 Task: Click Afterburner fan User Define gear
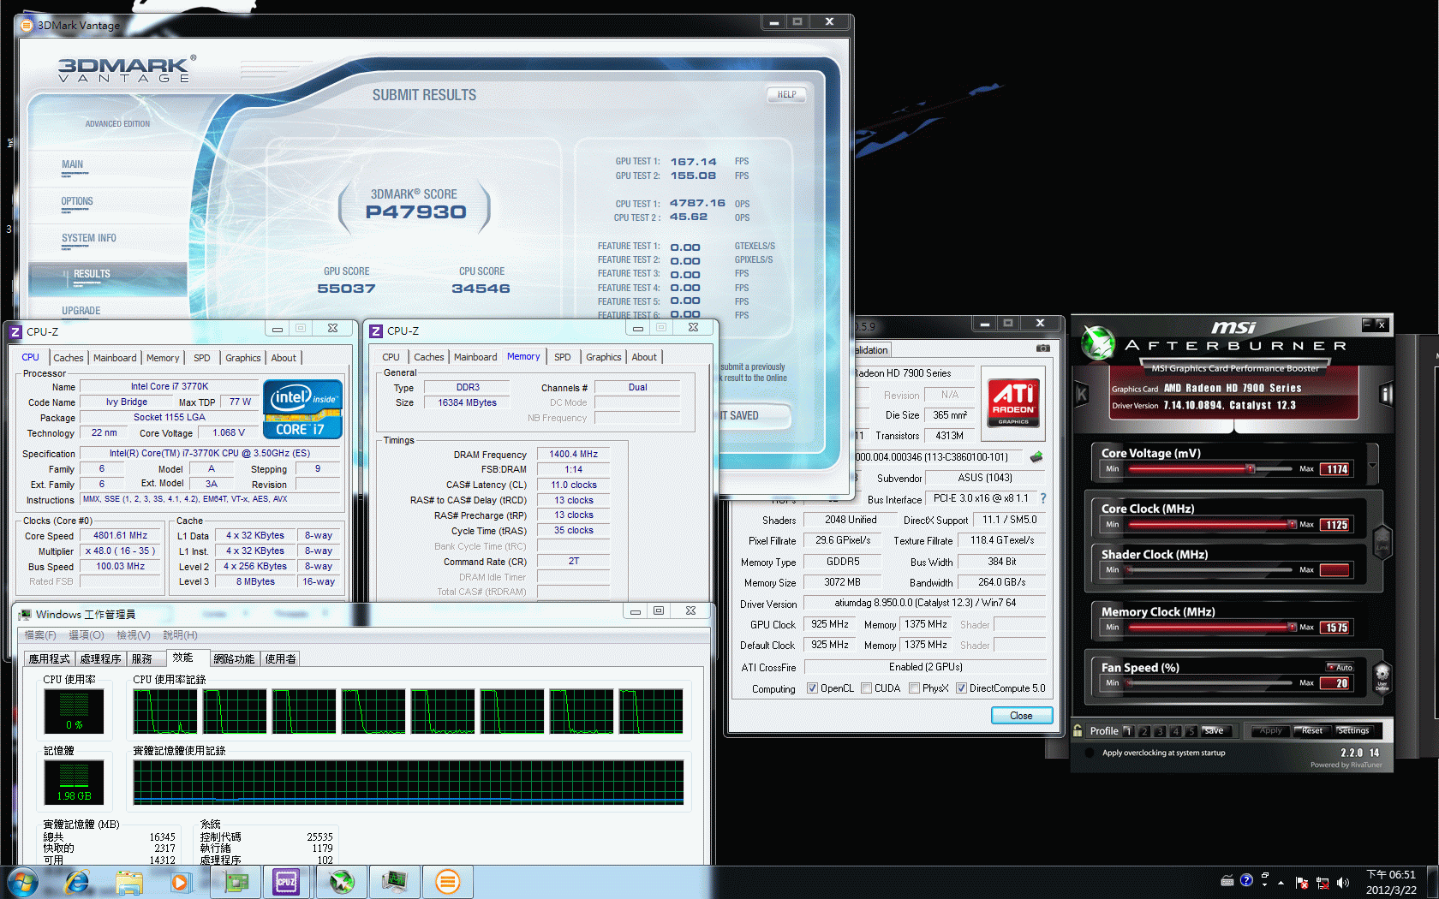point(1382,676)
